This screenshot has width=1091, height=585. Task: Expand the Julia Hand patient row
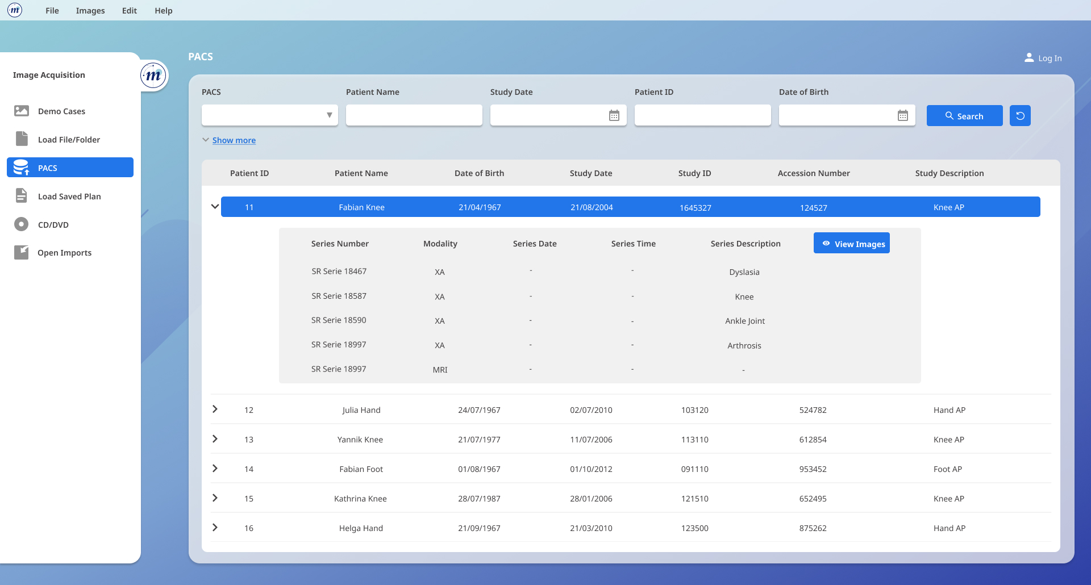point(215,409)
